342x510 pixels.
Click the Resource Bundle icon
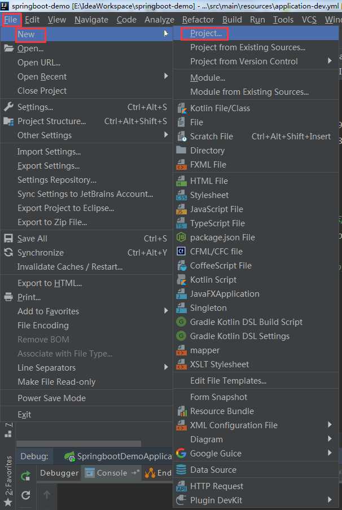pyautogui.click(x=181, y=411)
